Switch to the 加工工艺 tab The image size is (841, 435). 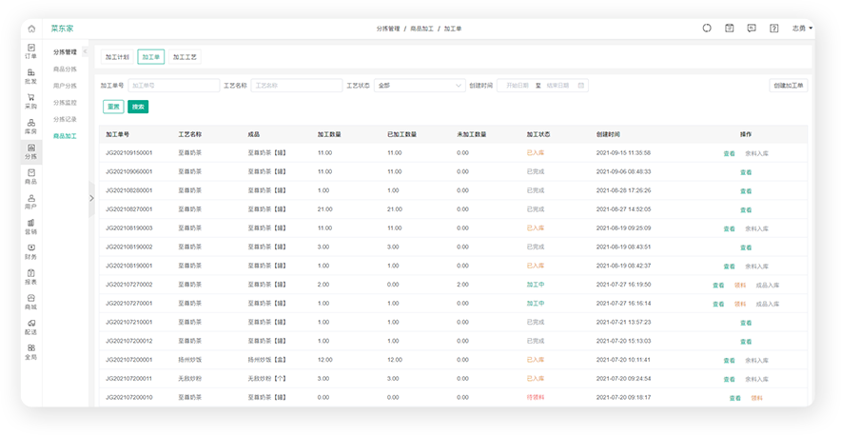[x=186, y=57]
